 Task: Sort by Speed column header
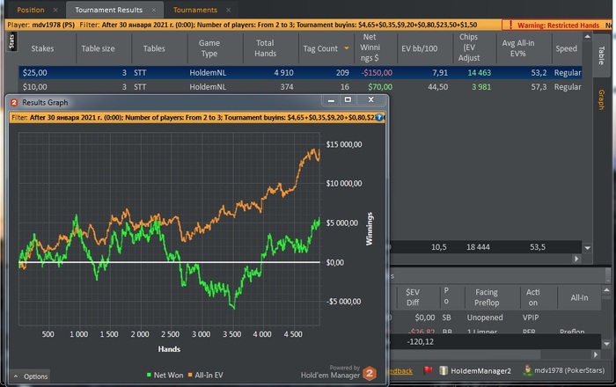click(x=566, y=48)
